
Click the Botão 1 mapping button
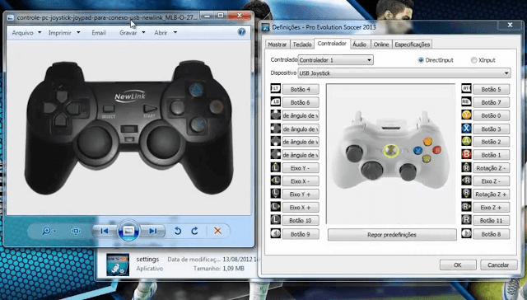tap(491, 155)
